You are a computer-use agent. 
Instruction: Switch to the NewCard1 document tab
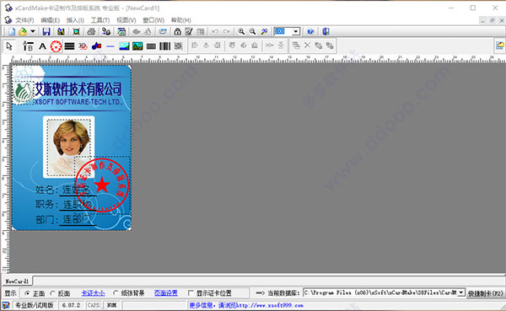(17, 282)
